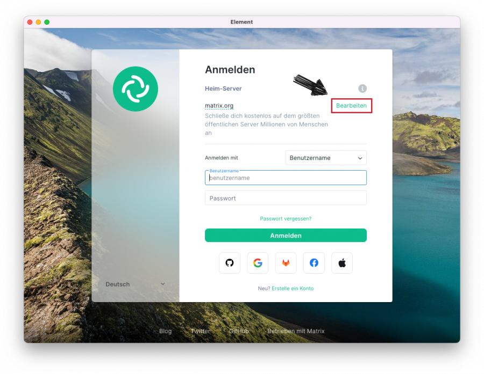This screenshot has width=484, height=374.
Task: Open the Blog footer link
Action: [166, 331]
